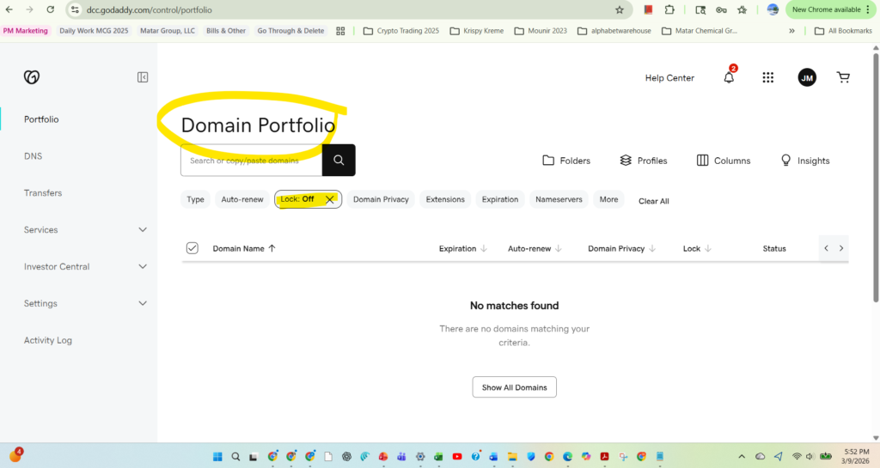Screen dimensions: 880x468
Task: Click the GoDaddy logo icon
Action: click(32, 77)
